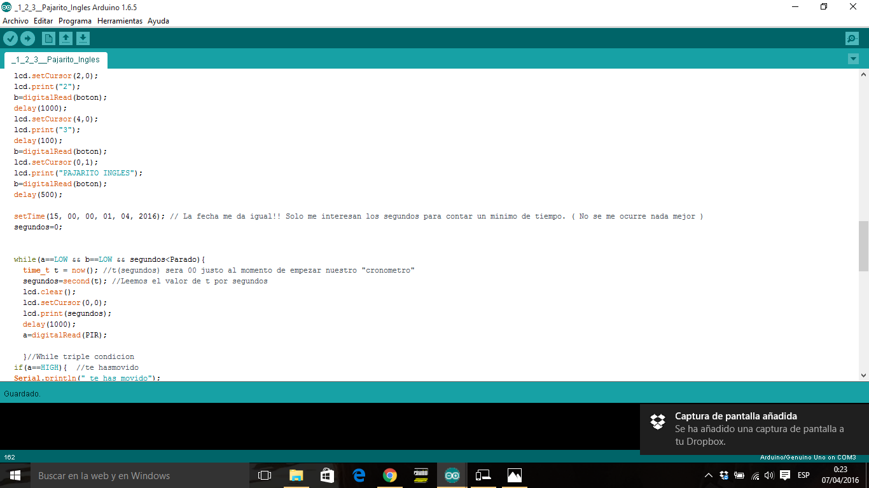Image resolution: width=869 pixels, height=488 pixels.
Task: Click the '}//While triple condicion' comment line
Action: click(x=79, y=356)
